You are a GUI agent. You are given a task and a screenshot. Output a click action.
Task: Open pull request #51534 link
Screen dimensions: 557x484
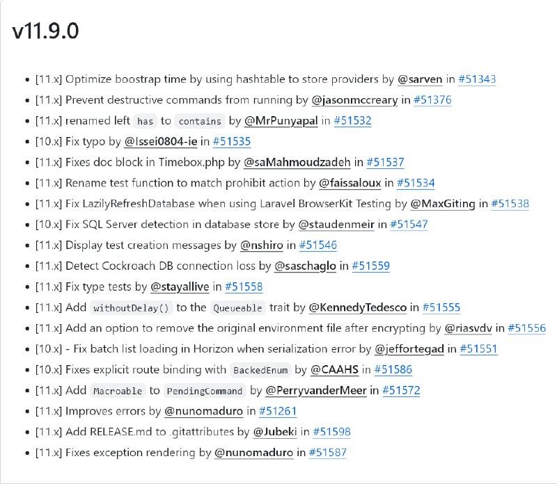point(416,183)
